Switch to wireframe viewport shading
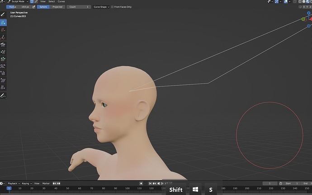Viewport: 312px width, 195px height. pyautogui.click(x=300, y=2)
